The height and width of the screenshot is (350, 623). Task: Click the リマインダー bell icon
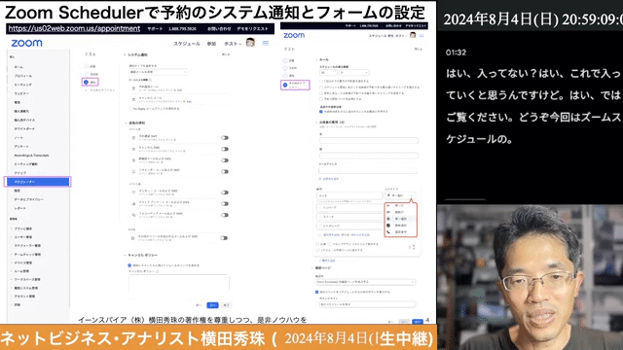click(133, 171)
